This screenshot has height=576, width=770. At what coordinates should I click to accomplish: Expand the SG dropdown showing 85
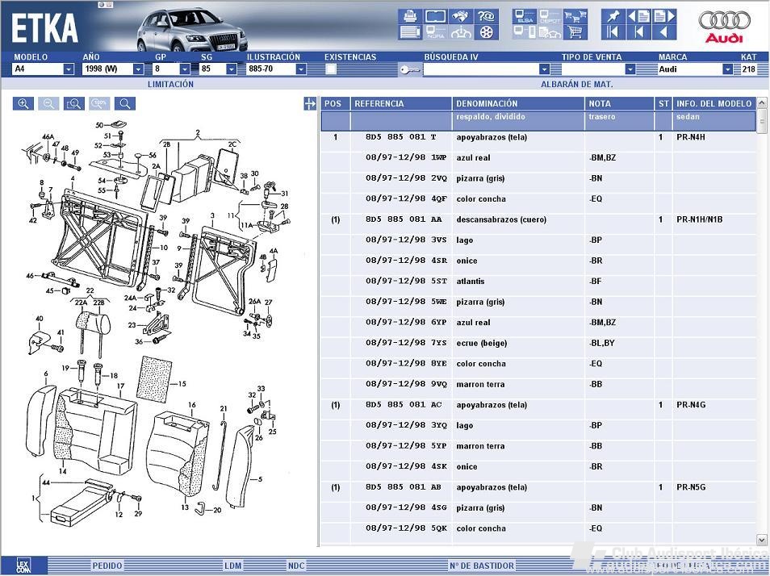pos(232,69)
